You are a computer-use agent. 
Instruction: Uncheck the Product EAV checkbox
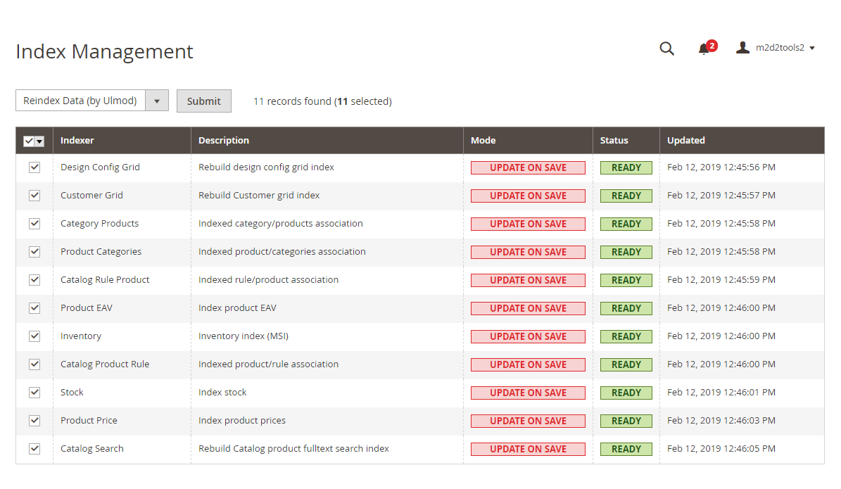(x=34, y=307)
